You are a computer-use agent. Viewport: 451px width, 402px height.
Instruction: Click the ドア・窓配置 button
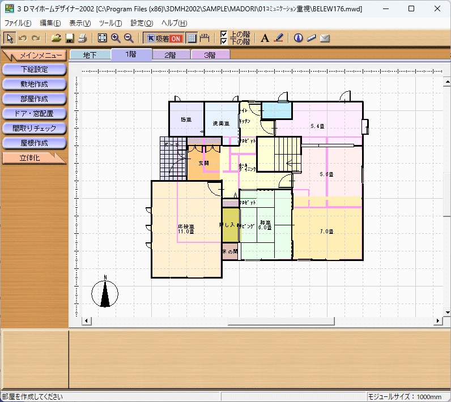coord(34,113)
